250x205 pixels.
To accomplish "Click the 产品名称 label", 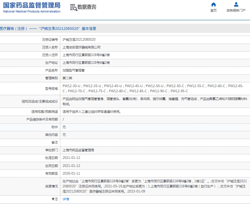I will point(51,70).
